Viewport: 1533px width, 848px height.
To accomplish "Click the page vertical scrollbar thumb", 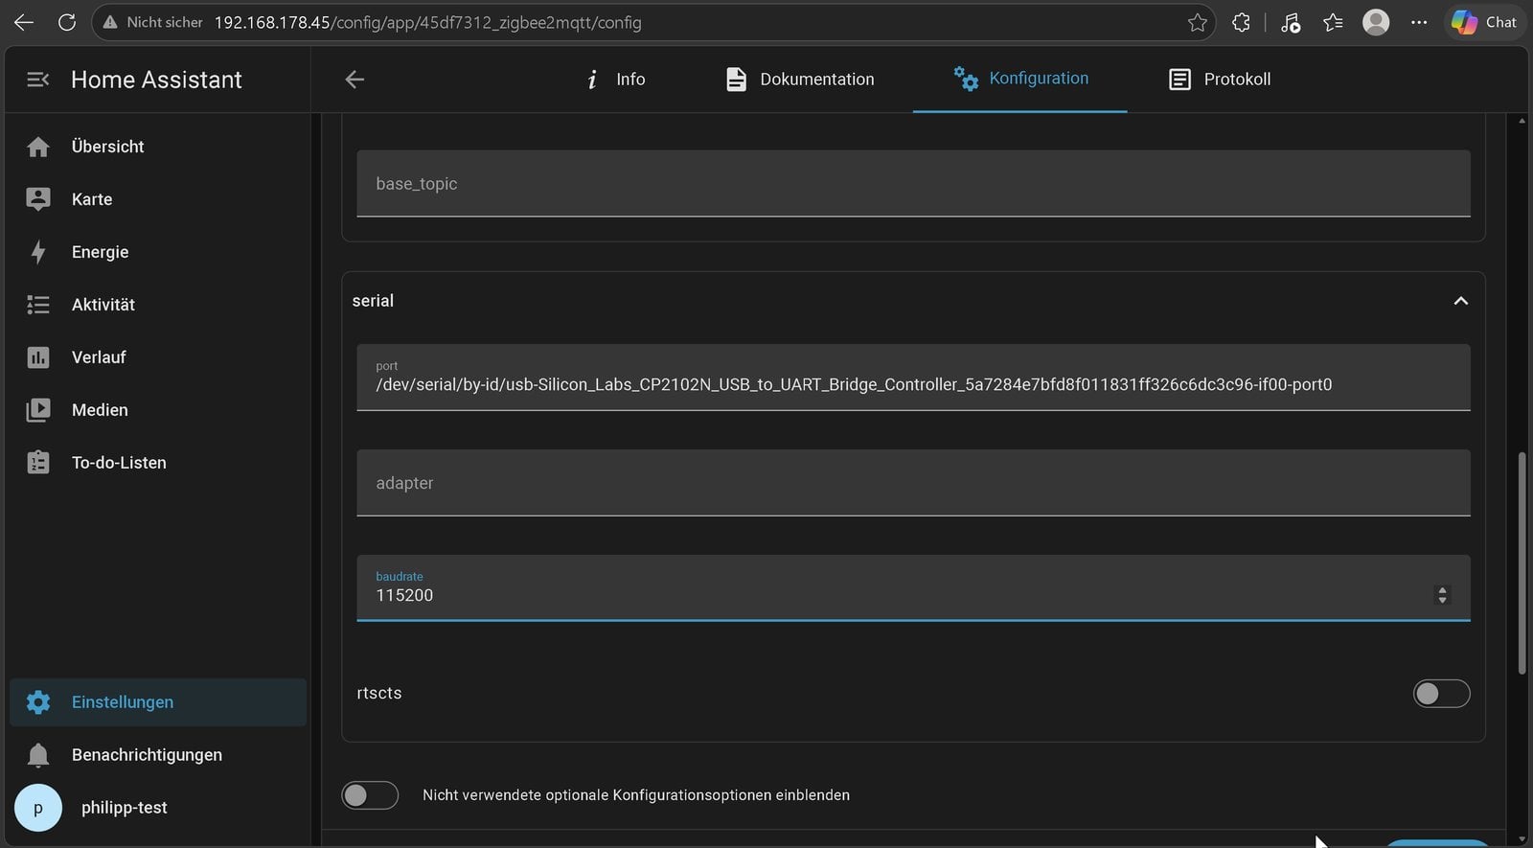I will pos(1522,562).
